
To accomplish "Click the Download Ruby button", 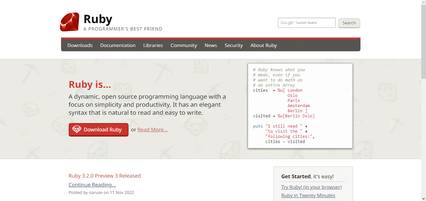I will [x=98, y=129].
